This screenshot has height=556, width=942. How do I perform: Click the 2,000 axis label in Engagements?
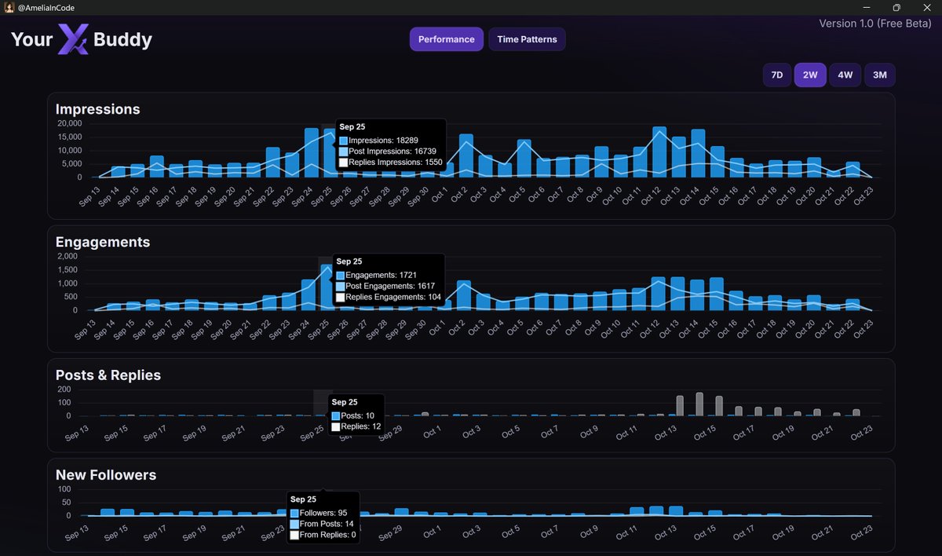[68, 256]
